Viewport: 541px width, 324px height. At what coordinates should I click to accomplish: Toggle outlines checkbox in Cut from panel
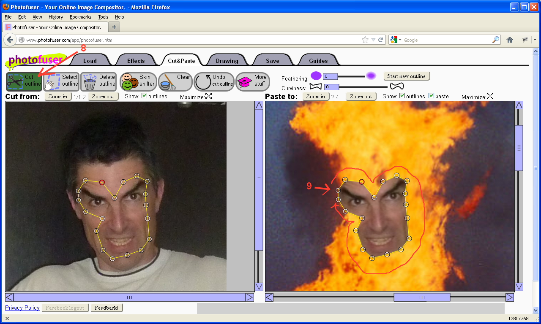[x=144, y=96]
